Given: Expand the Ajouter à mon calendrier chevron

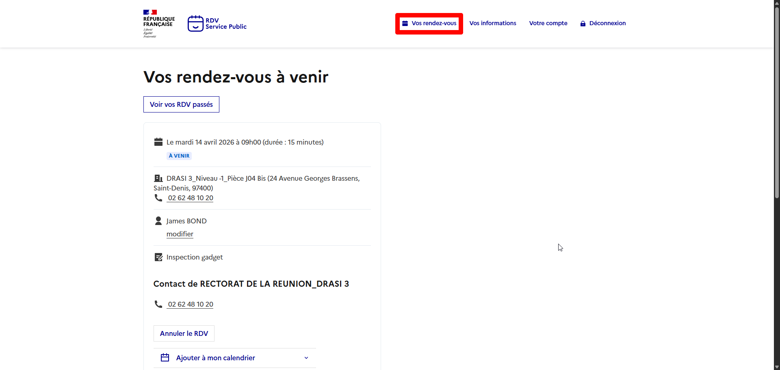Looking at the screenshot, I should point(306,358).
